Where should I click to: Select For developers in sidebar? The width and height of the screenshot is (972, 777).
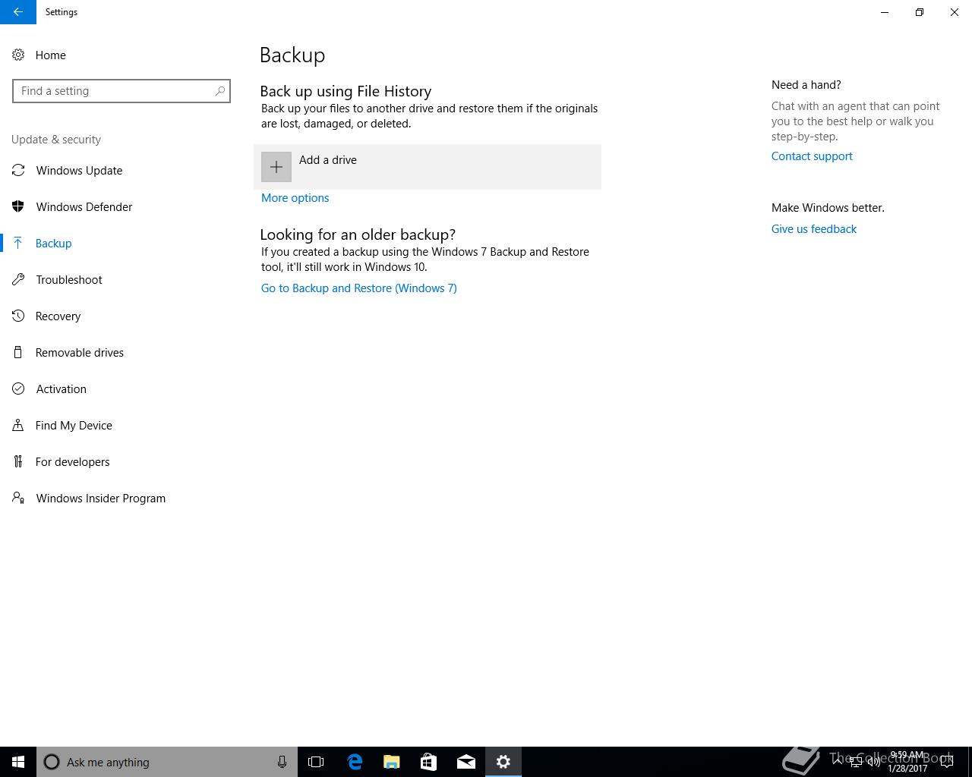[72, 462]
